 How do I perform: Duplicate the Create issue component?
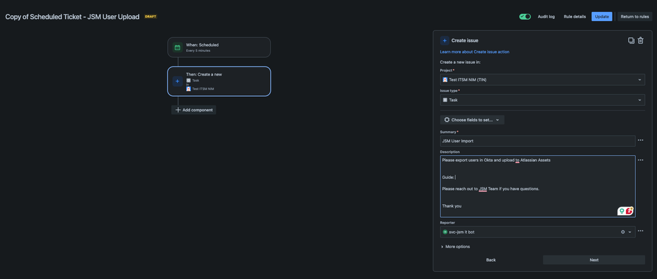[x=631, y=41]
